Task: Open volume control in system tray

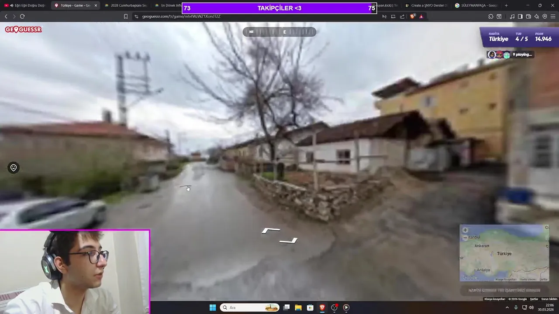Action: click(531, 307)
